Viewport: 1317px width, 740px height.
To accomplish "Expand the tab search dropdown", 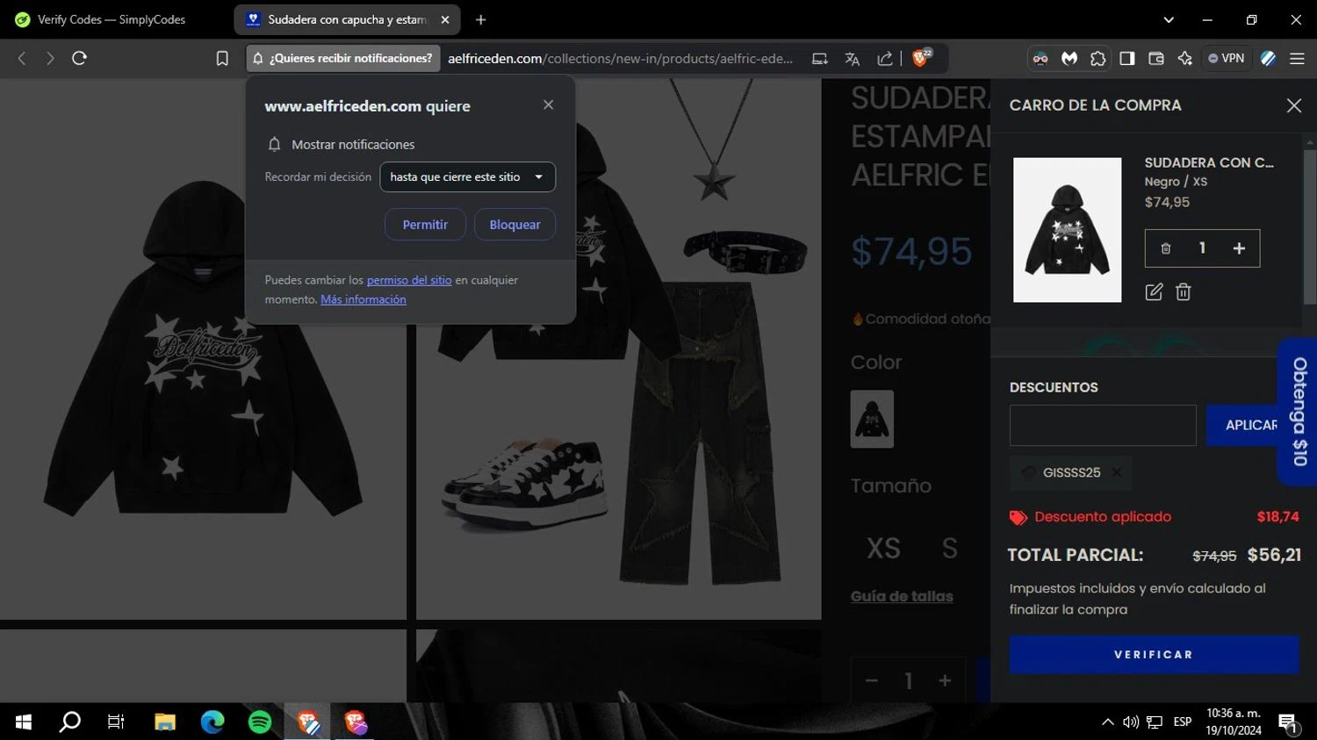I will pyautogui.click(x=1169, y=19).
